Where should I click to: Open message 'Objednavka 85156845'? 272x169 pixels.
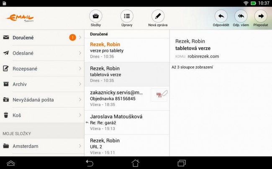[127, 98]
